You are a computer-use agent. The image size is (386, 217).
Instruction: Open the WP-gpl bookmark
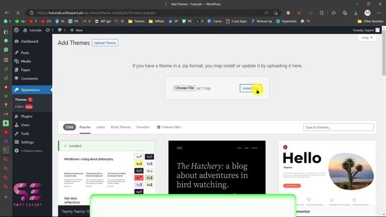(x=103, y=22)
